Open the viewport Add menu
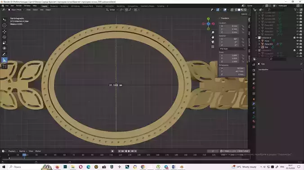 tap(41, 10)
